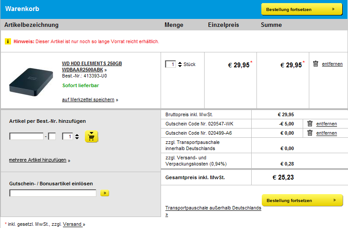Click trash icon next to voucher 020499-A6
The width and height of the screenshot is (348, 228).
(x=310, y=133)
